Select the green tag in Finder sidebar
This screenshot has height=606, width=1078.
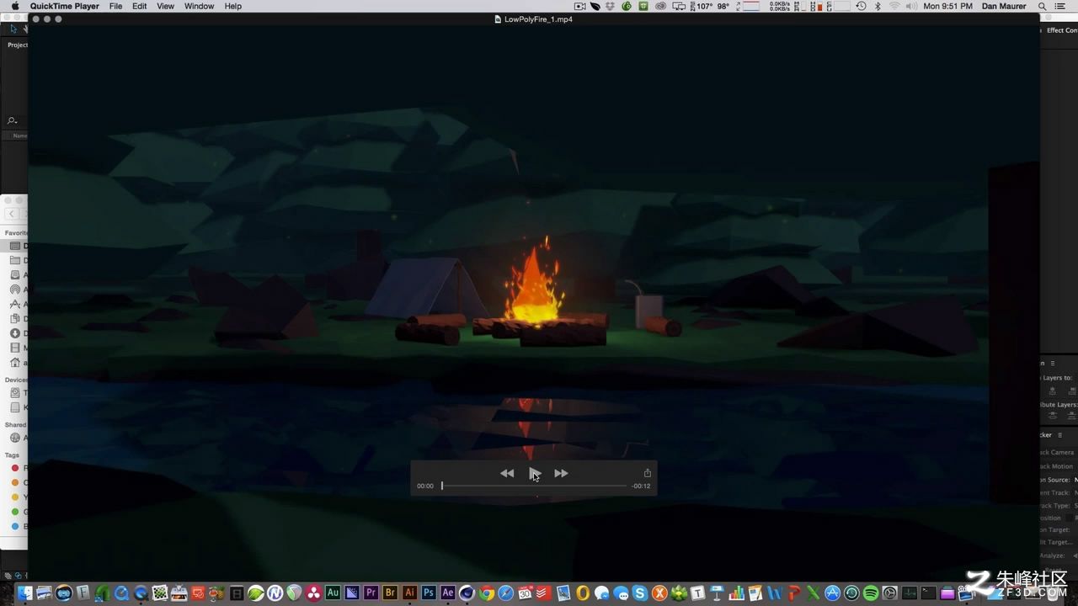point(14,511)
